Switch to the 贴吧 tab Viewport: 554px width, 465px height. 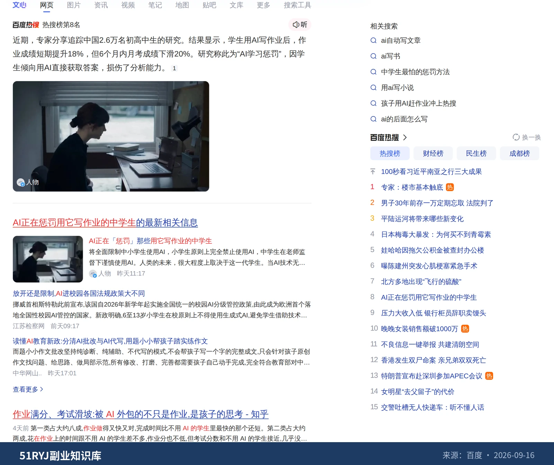click(209, 5)
